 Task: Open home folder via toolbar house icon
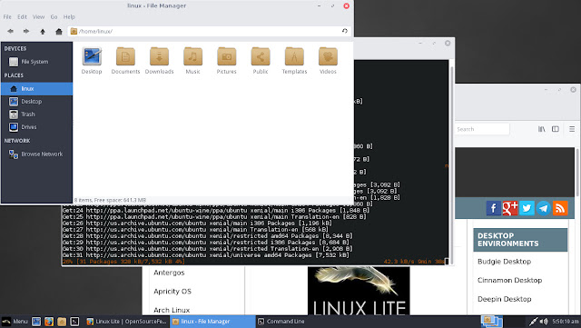click(x=58, y=32)
